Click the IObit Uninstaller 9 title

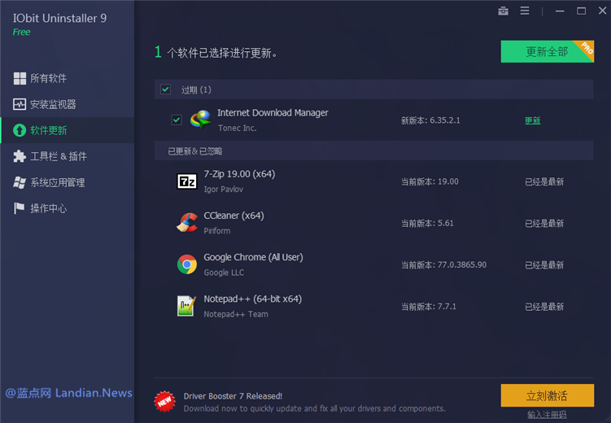point(59,19)
